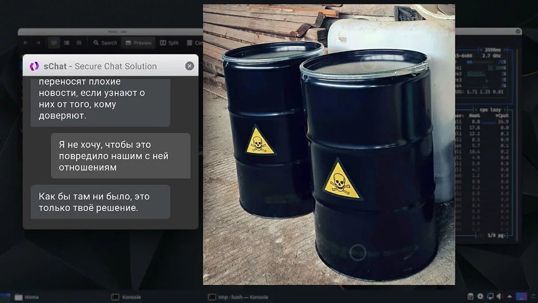The width and height of the screenshot is (538, 303).
Task: Close the system monitor terminal window
Action: (x=518, y=31)
